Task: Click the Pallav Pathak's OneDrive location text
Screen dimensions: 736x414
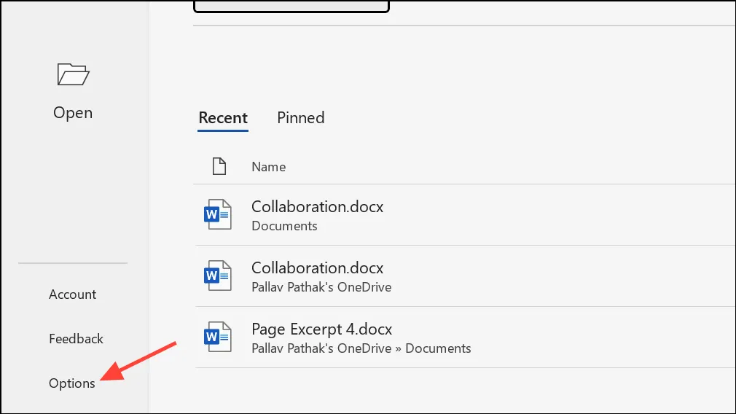Action: pyautogui.click(x=321, y=286)
